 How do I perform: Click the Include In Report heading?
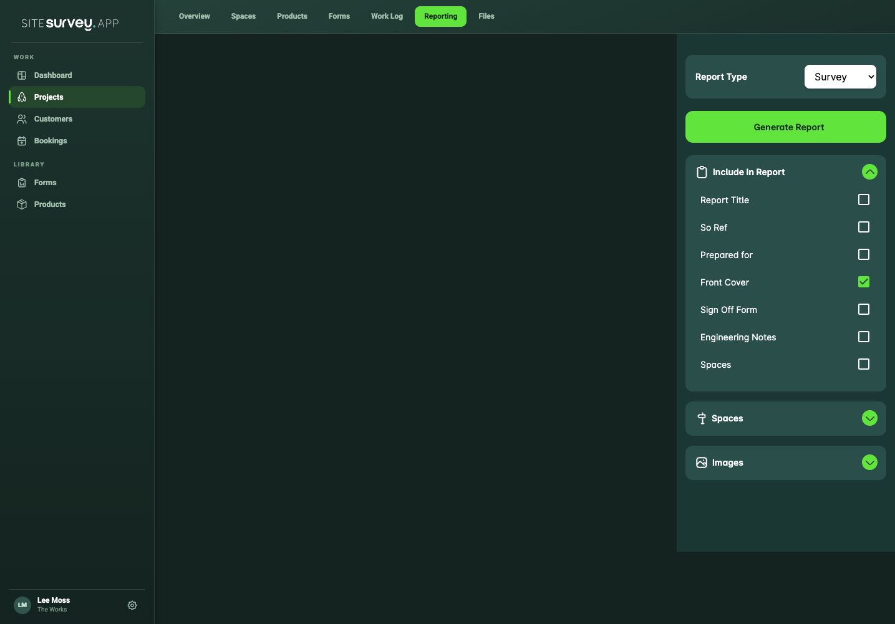tap(748, 172)
